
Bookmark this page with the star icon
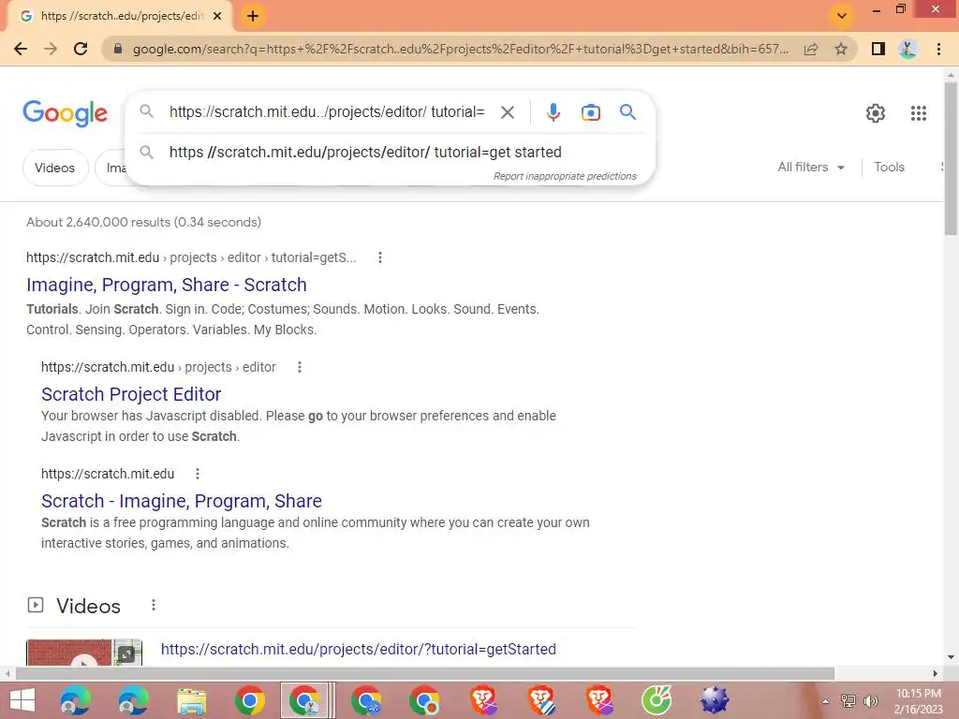click(x=841, y=49)
